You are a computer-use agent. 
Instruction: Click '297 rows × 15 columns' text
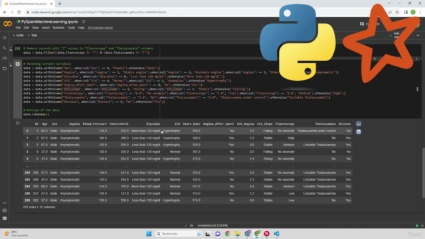tap(39, 207)
